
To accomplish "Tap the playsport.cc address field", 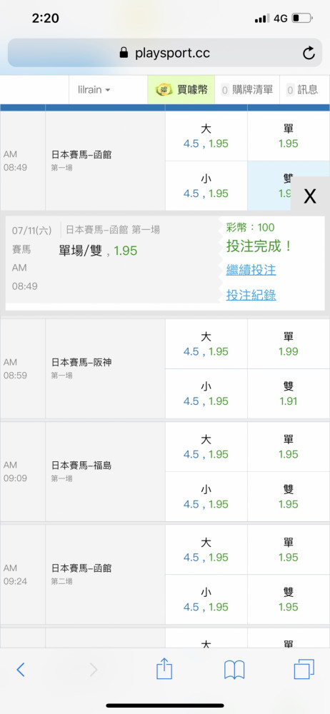I will pos(165,54).
